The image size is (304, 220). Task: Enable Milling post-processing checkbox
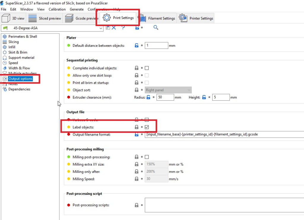tap(147, 157)
